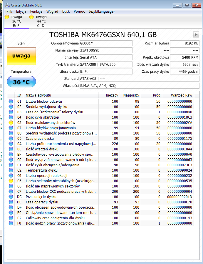The image size is (203, 264).
Task: Click blue status icon for attribute C1
Action: coord(11,165)
